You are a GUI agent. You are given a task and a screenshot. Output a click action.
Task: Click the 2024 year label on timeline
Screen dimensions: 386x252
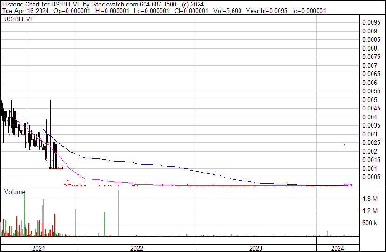(x=337, y=248)
